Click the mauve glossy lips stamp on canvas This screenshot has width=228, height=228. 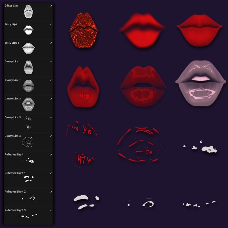pos(201,83)
